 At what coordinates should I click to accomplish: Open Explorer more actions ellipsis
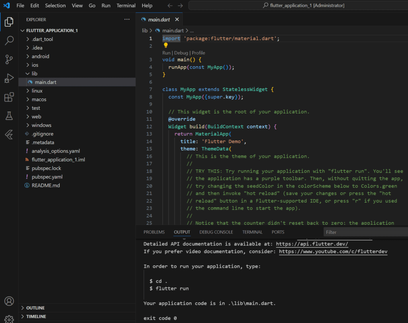coord(127,19)
